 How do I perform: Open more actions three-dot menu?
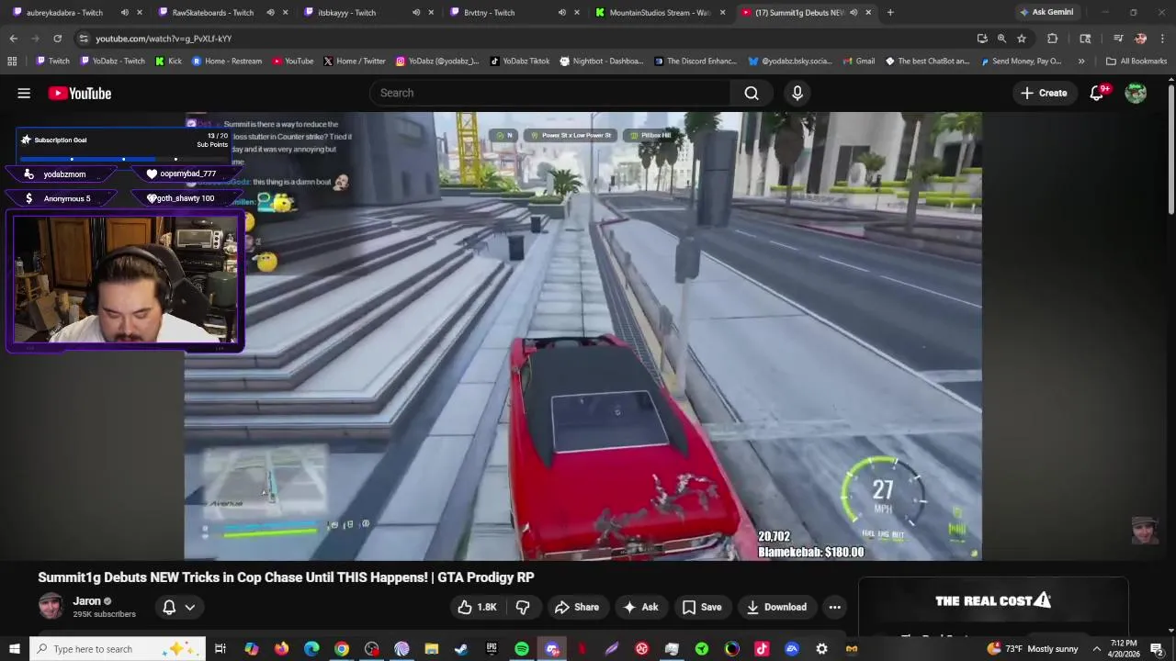click(x=834, y=607)
